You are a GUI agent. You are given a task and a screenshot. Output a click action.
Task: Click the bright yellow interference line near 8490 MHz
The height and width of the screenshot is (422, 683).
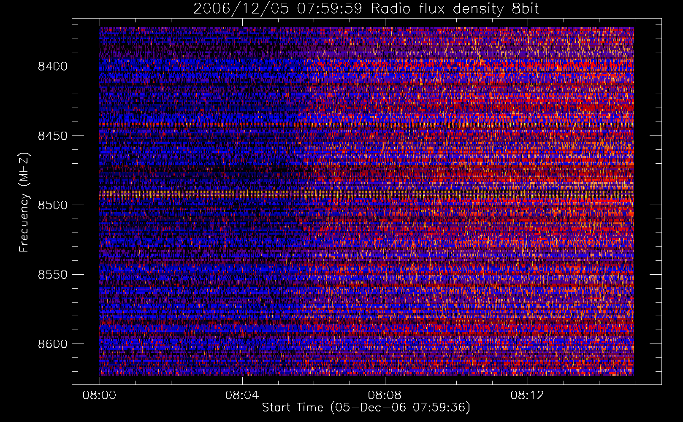pyautogui.click(x=366, y=194)
